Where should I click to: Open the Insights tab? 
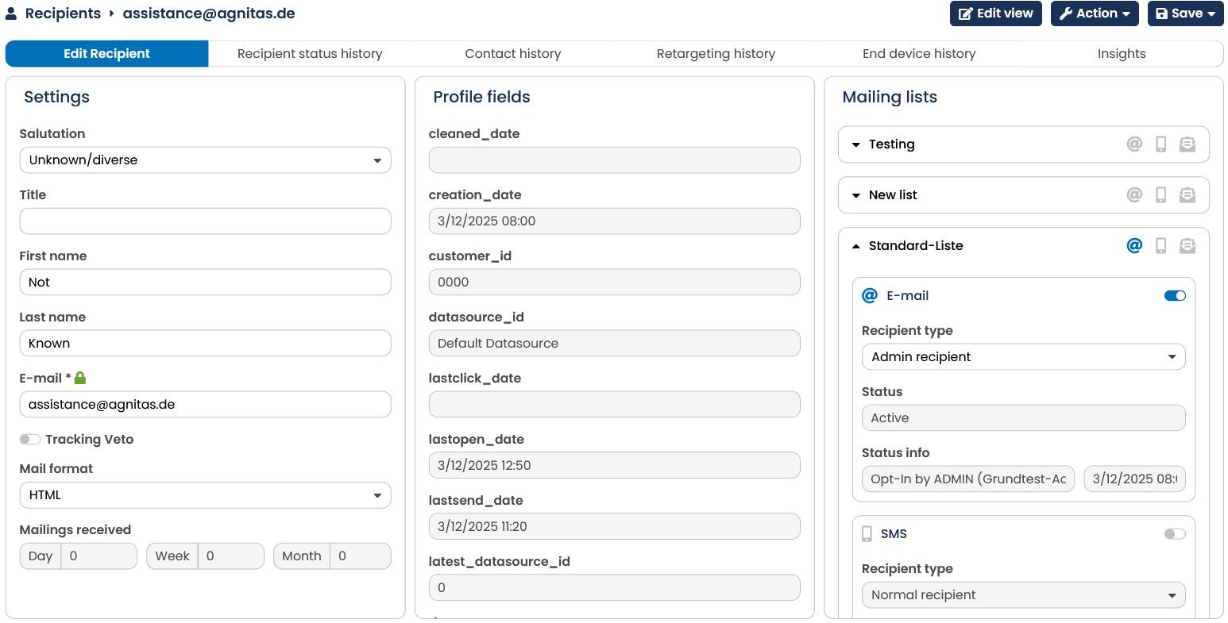pyautogui.click(x=1122, y=54)
